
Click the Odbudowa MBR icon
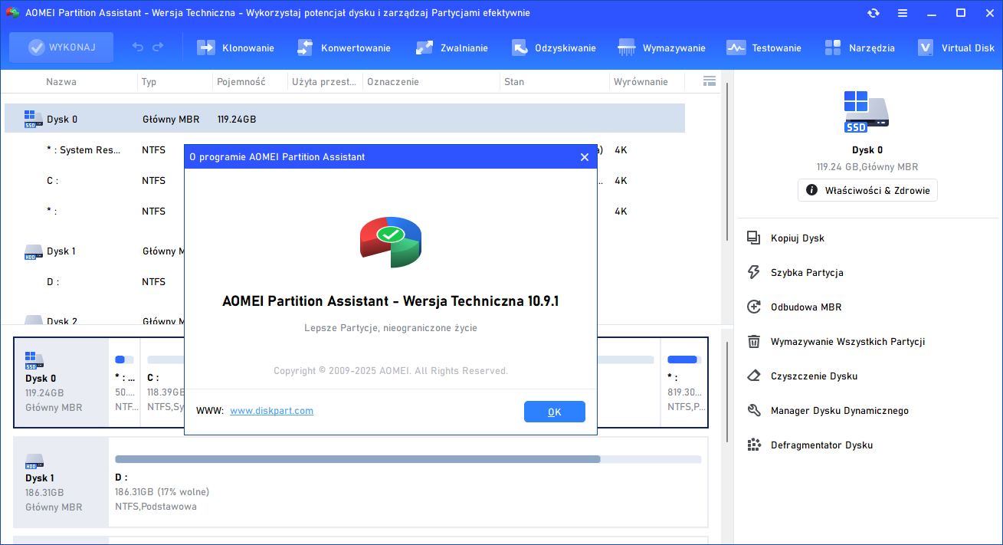[x=754, y=307]
